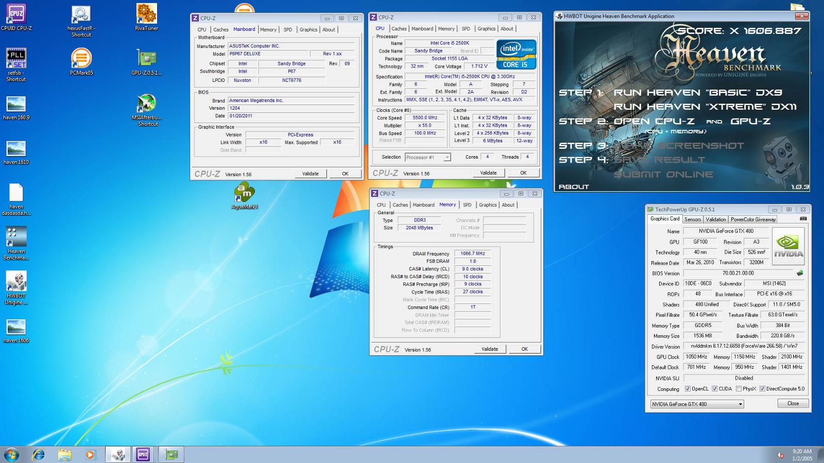824x463 pixels.
Task: Click ABOUT in HWBOT Heaven window
Action: 574,186
